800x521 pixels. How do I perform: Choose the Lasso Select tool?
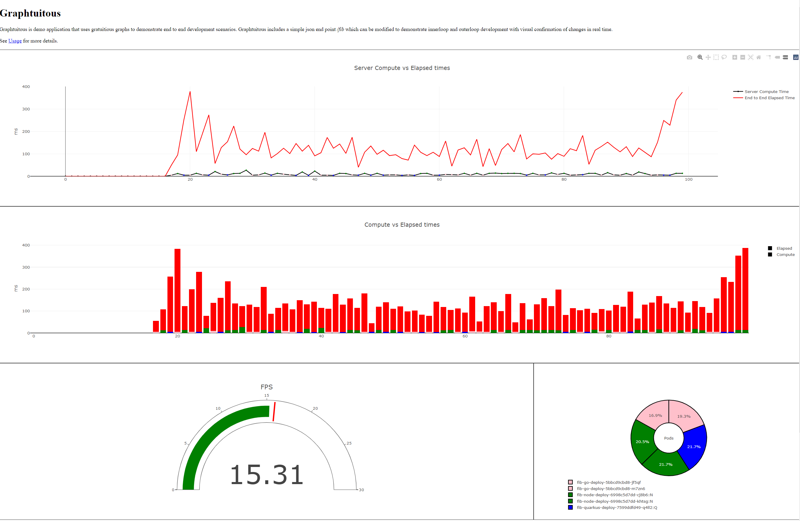[724, 58]
